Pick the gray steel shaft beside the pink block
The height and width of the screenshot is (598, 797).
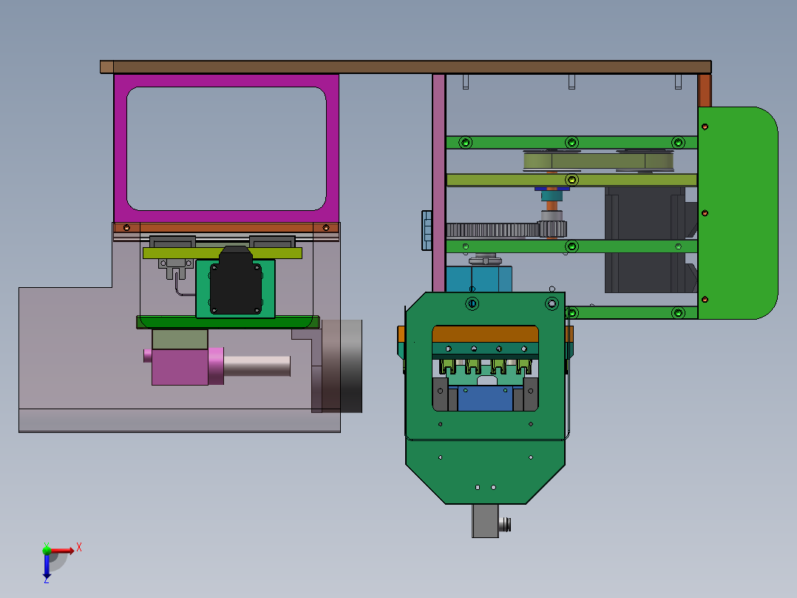point(257,366)
